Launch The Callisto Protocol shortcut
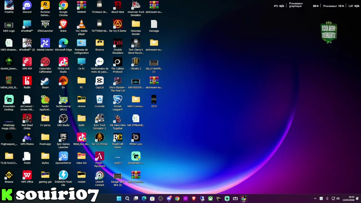361x203 pixels. (118, 65)
